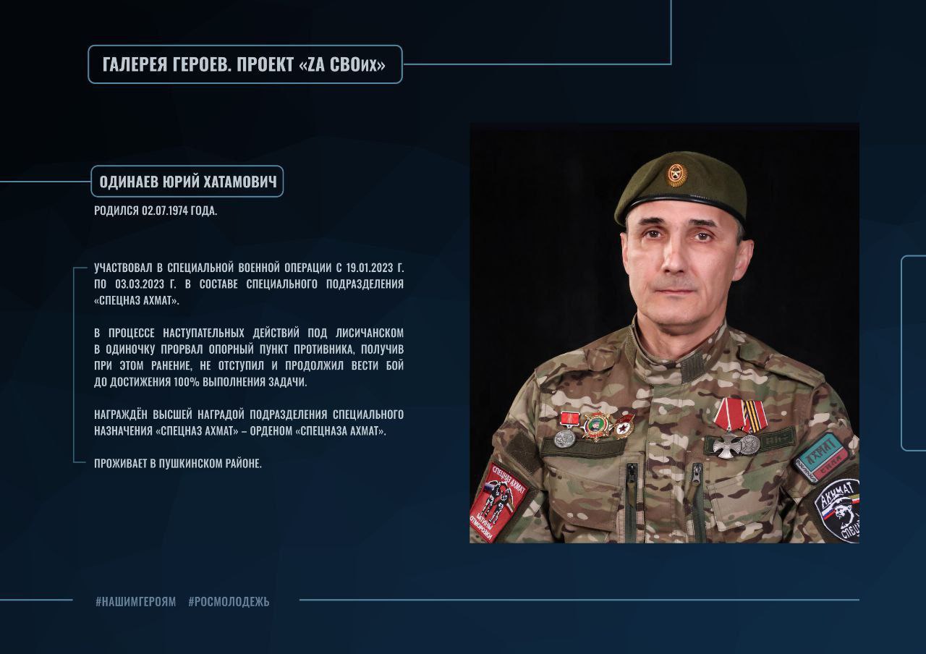Screen dimensions: 926x654
Task: Open the #РОСМОЛОДЕЖЬ hashtag
Action: tap(229, 601)
